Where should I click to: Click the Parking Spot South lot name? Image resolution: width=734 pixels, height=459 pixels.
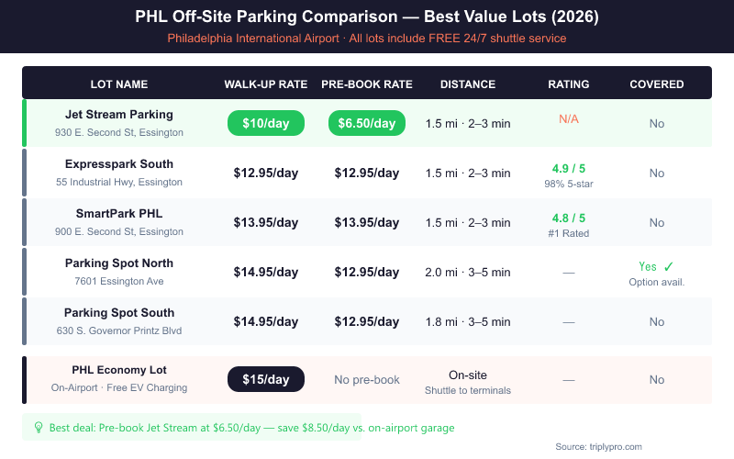tap(119, 313)
